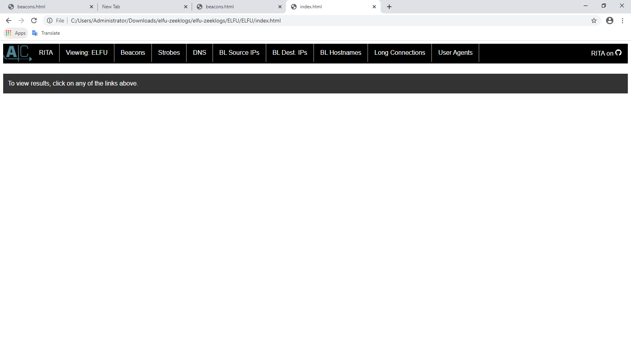Image resolution: width=631 pixels, height=339 pixels.
Task: Open the Beacons page
Action: coord(133,53)
